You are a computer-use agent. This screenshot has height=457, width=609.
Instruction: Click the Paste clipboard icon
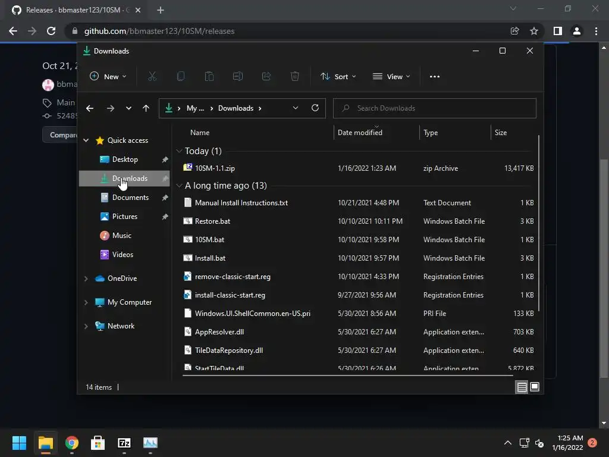209,77
